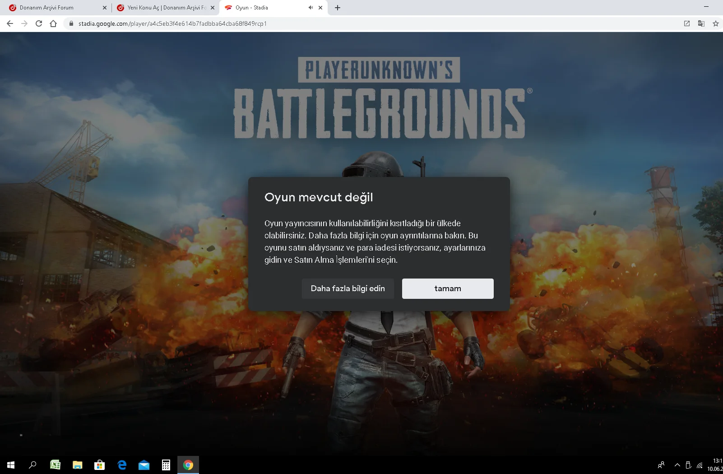The image size is (723, 474).
Task: Switch to Yeni Konu Aç tab
Action: click(165, 8)
